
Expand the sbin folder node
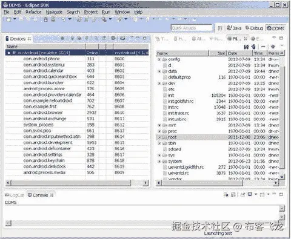coord(159,143)
